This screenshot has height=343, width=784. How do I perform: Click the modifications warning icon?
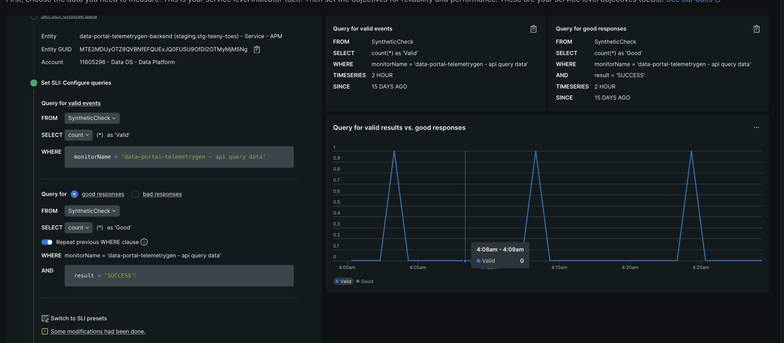click(x=45, y=331)
